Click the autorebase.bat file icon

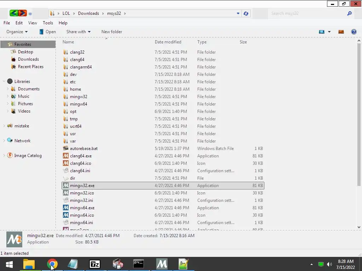point(66,148)
